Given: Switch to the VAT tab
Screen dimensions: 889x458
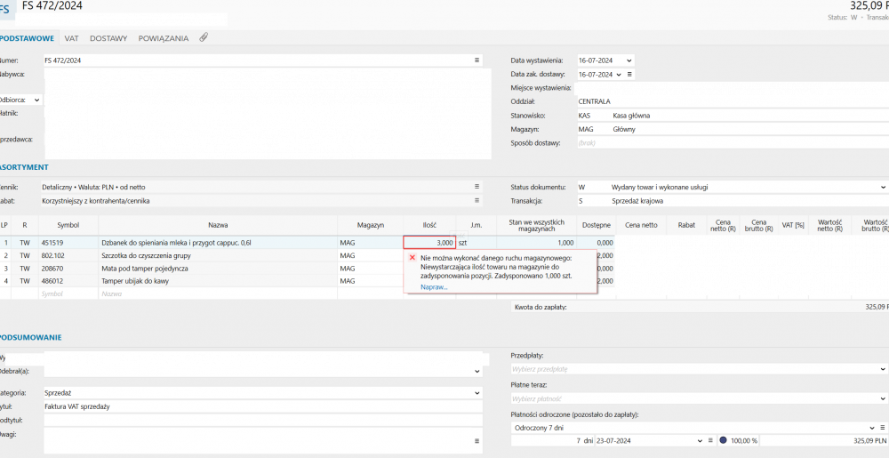Looking at the screenshot, I should tap(71, 38).
